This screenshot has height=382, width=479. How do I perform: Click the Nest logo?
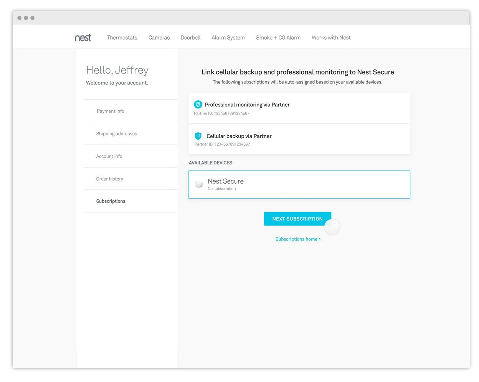tap(83, 38)
